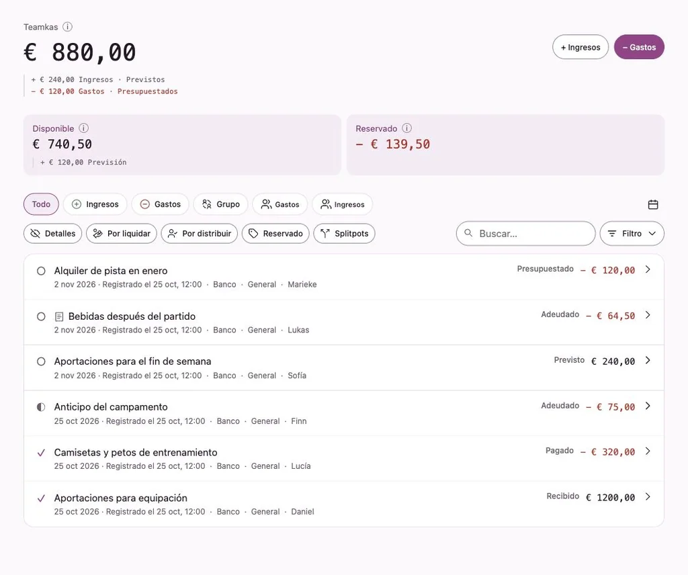Click the − € 64,50 amount
The height and width of the screenshot is (575, 688).
tap(611, 316)
